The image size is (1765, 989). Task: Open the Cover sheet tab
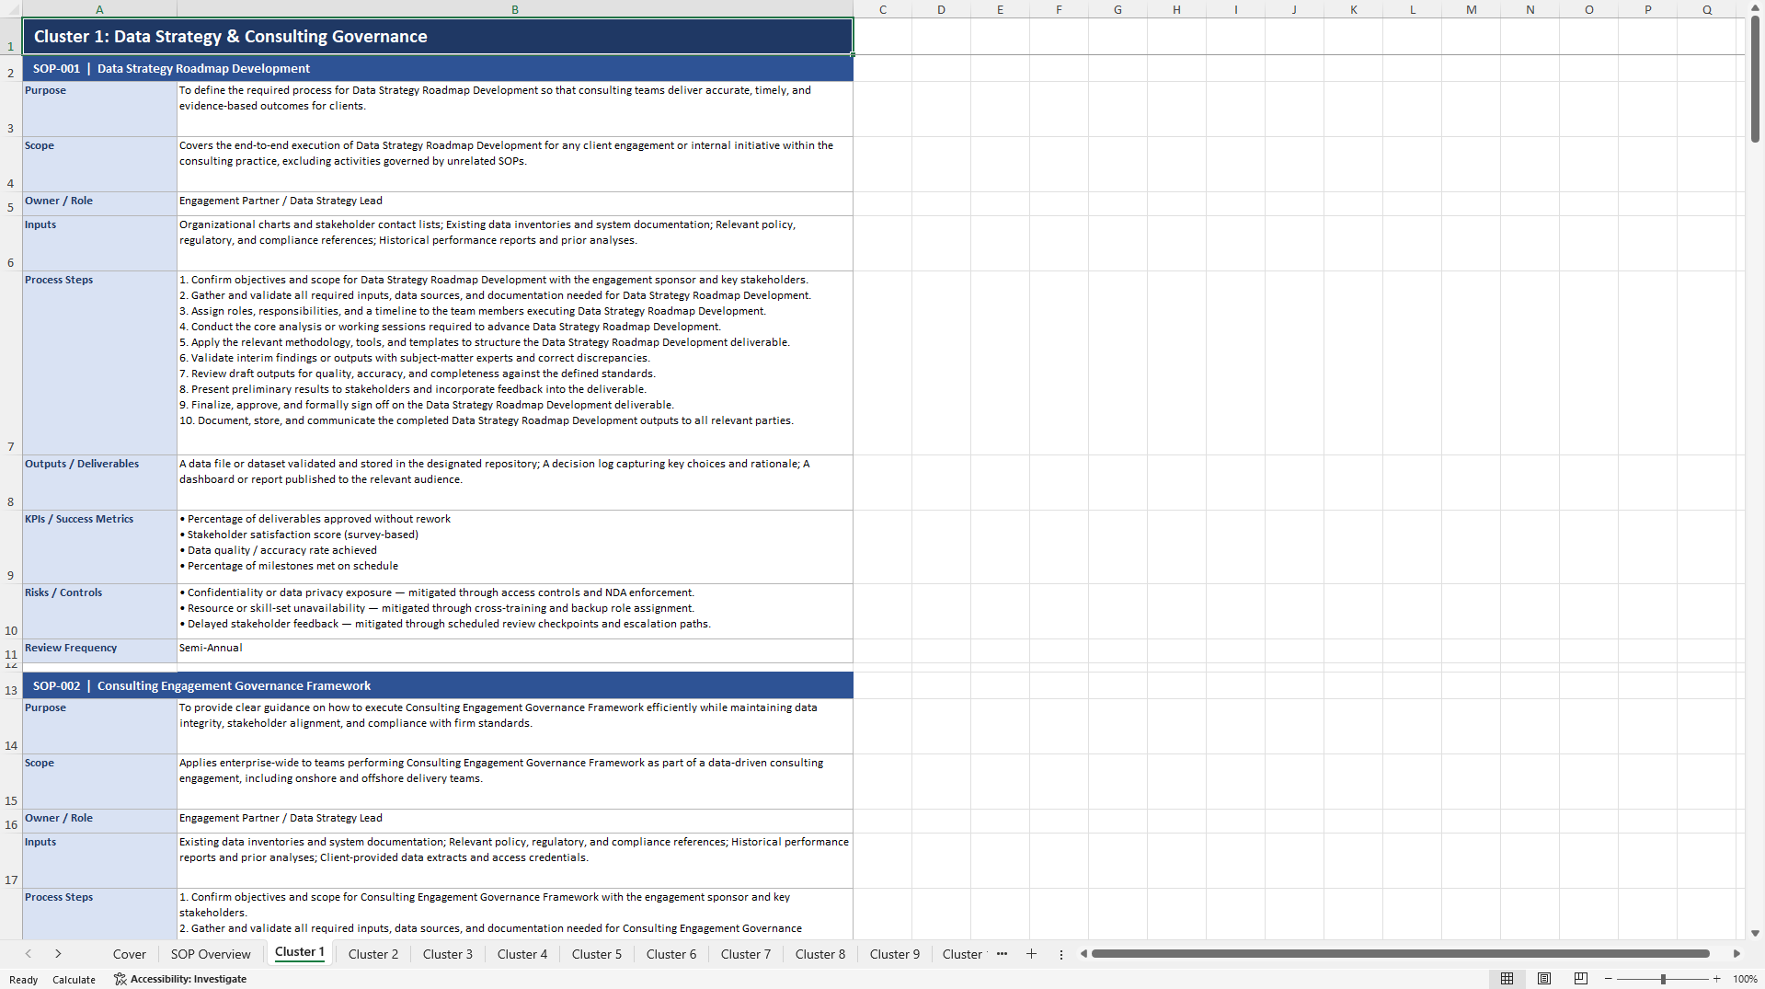click(x=130, y=954)
